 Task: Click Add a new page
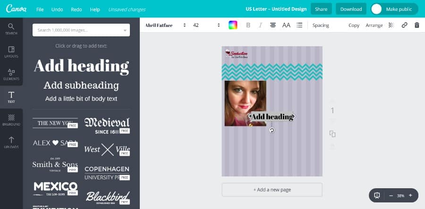[x=272, y=190]
